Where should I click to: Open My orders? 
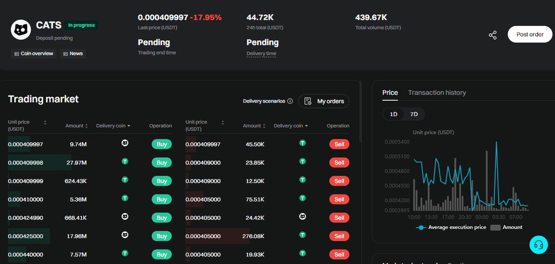[x=324, y=101]
